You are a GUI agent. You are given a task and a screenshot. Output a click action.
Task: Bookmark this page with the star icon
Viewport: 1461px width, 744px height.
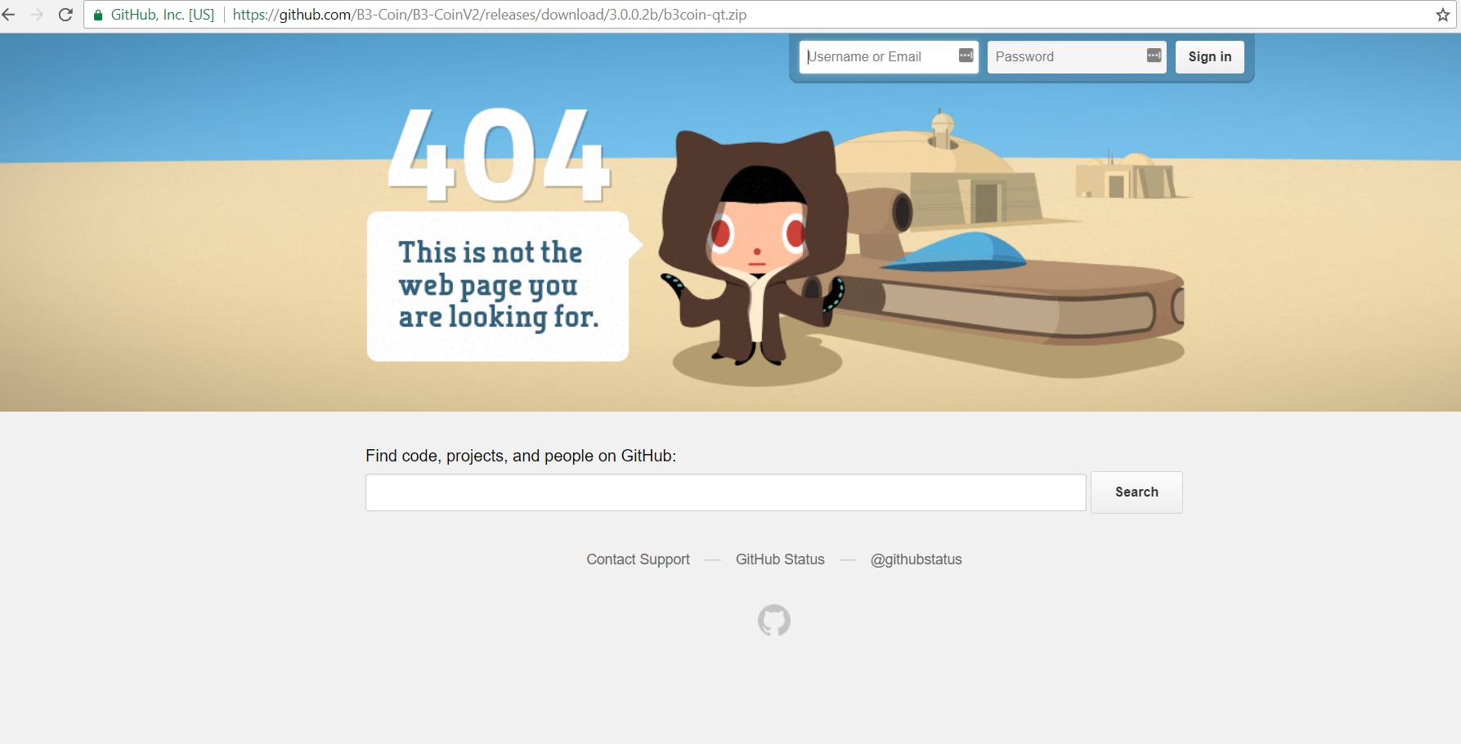[1443, 15]
